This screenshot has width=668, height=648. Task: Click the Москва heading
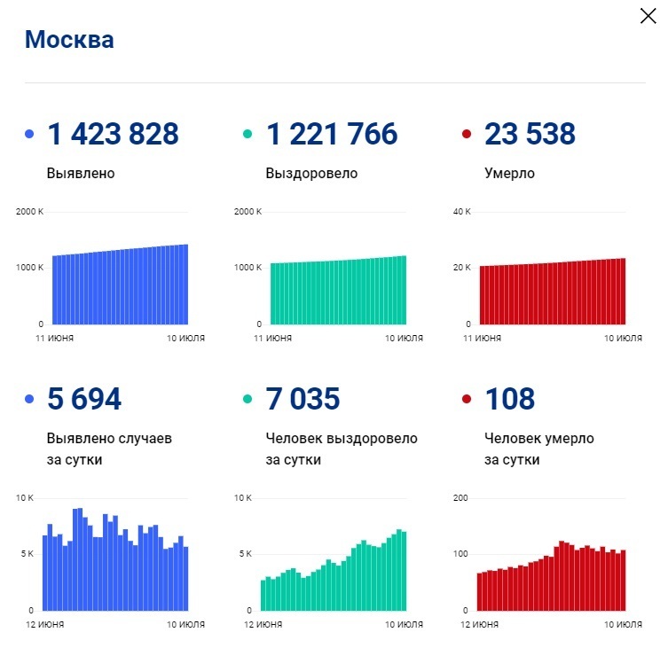[x=69, y=40]
